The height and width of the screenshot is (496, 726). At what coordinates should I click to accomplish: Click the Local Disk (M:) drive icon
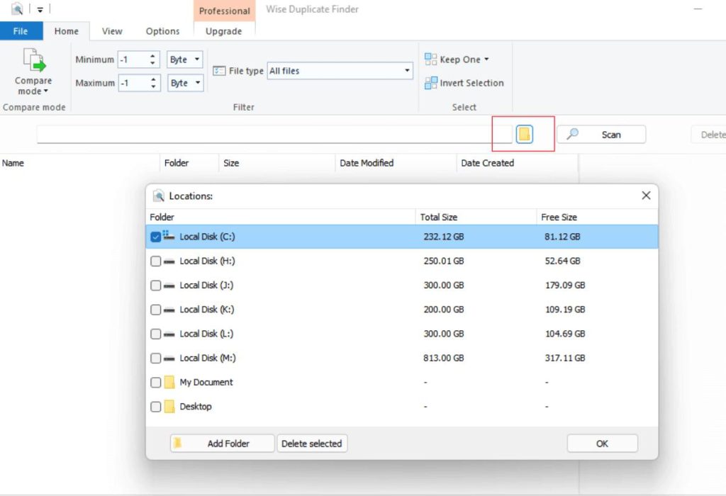(169, 359)
